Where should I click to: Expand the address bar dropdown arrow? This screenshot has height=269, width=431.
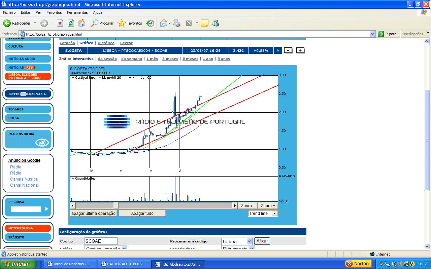pyautogui.click(x=372, y=34)
